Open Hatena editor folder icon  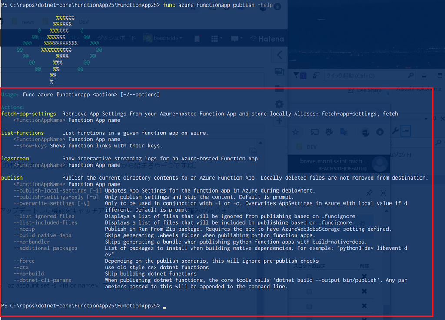279,88
